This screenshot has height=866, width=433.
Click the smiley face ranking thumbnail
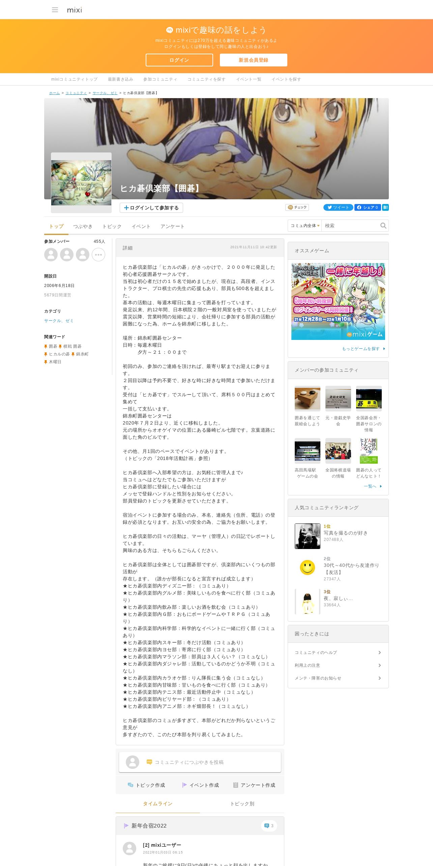pos(308,567)
